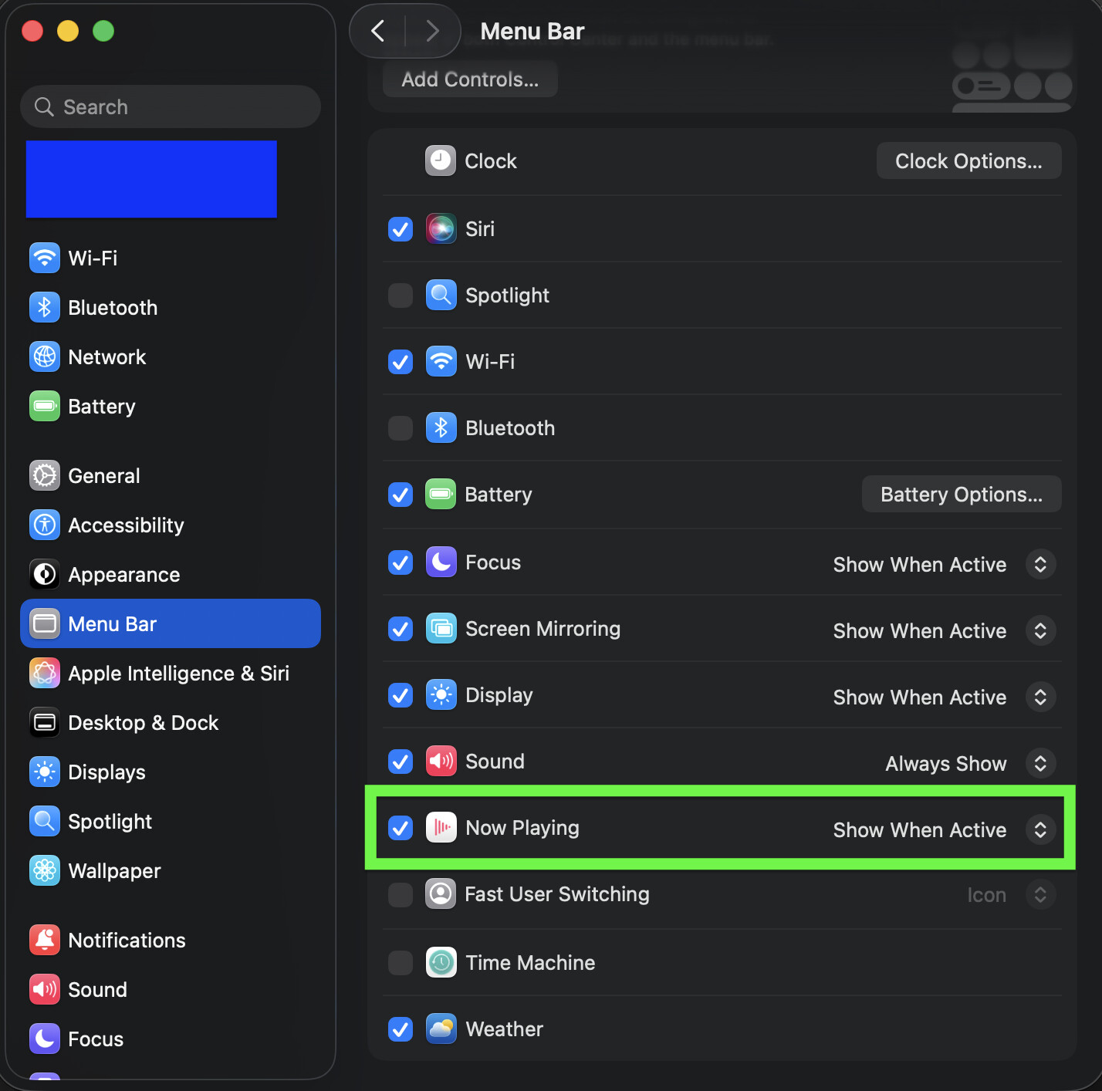This screenshot has height=1091, width=1102.
Task: Enable the Time Machine checkbox
Action: (401, 963)
